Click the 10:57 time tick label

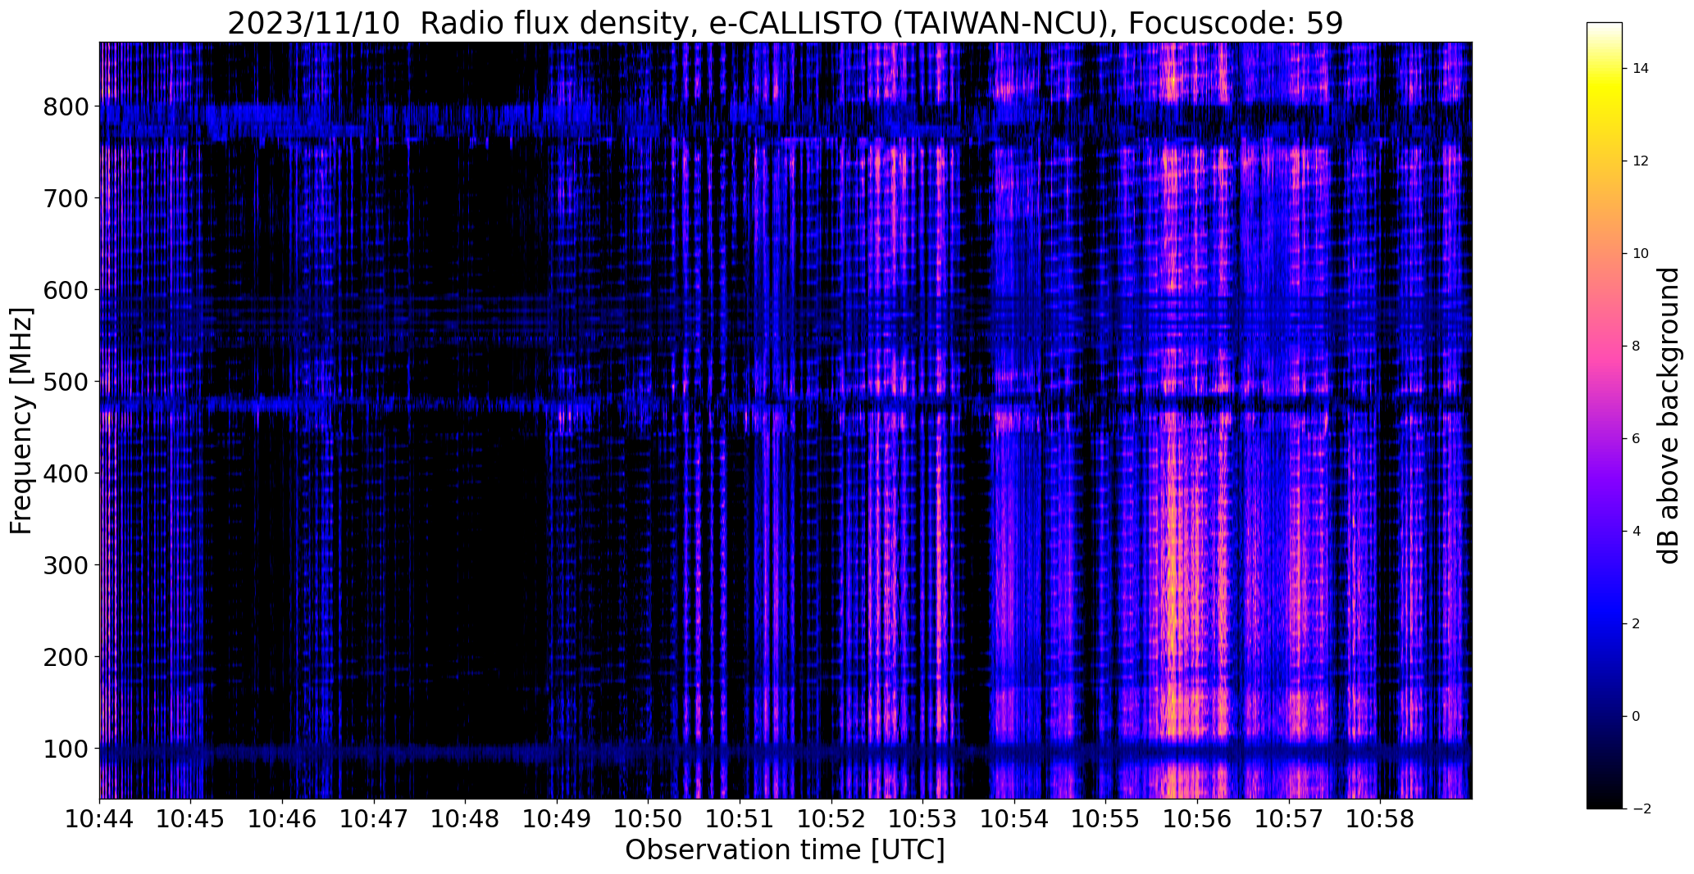coord(1288,818)
